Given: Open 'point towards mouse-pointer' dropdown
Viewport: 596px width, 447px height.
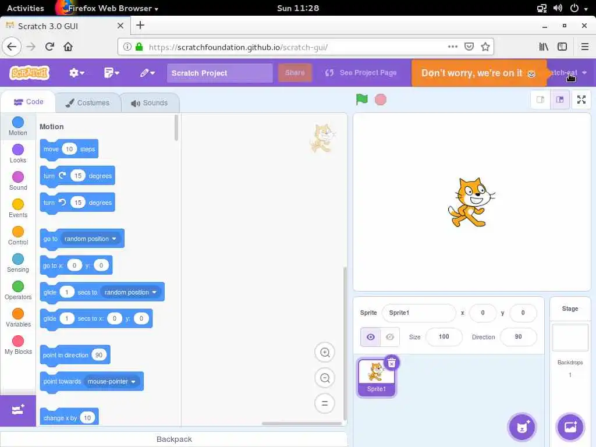Looking at the screenshot, I should pyautogui.click(x=111, y=381).
